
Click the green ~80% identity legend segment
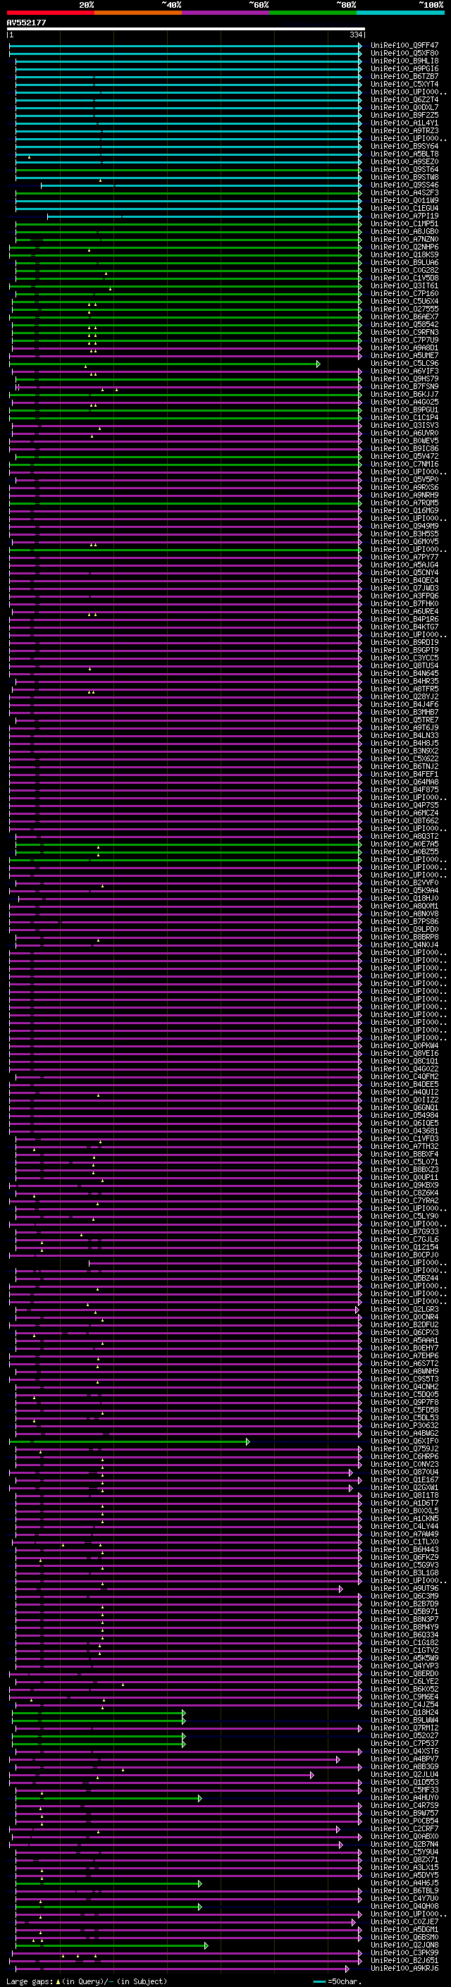313,13
